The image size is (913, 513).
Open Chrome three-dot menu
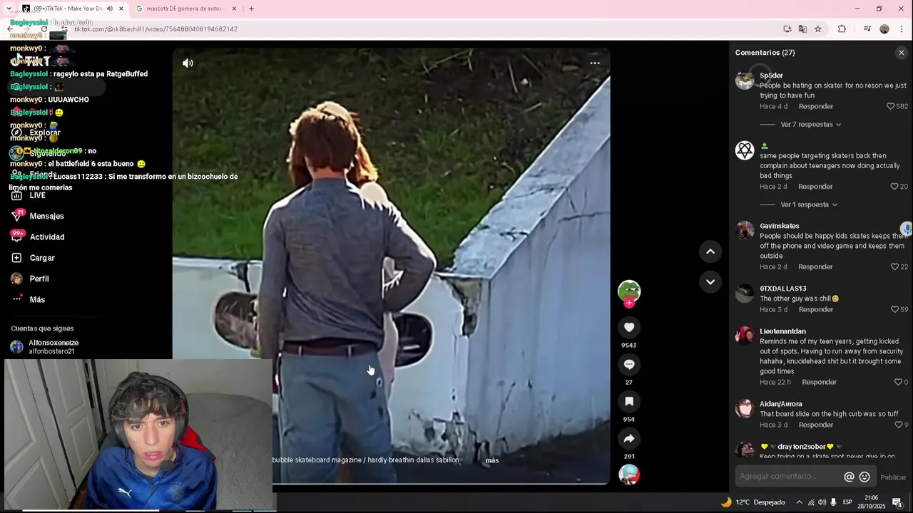[x=902, y=29]
